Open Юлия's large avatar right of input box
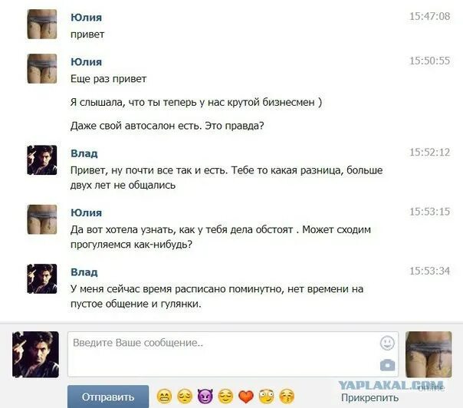463x408 pixels. (429, 354)
